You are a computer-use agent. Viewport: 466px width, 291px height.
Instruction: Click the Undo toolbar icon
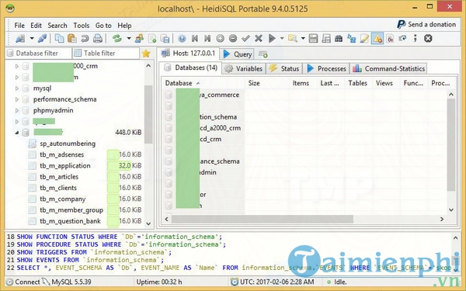(85, 39)
